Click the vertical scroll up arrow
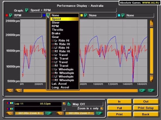Image resolution: width=161 pixels, height=120 pixels. click(x=151, y=23)
